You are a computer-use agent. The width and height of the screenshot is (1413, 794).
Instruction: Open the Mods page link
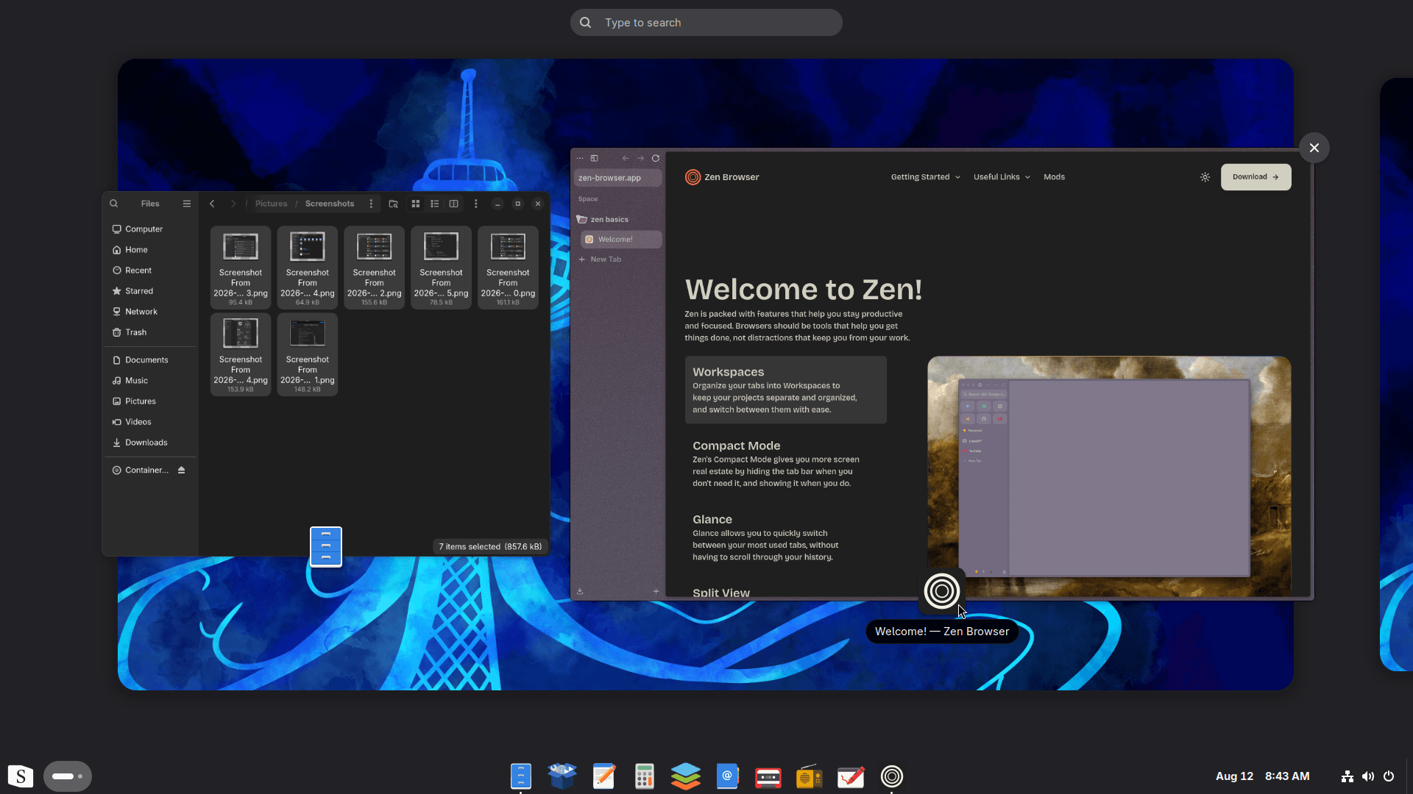[x=1054, y=177]
